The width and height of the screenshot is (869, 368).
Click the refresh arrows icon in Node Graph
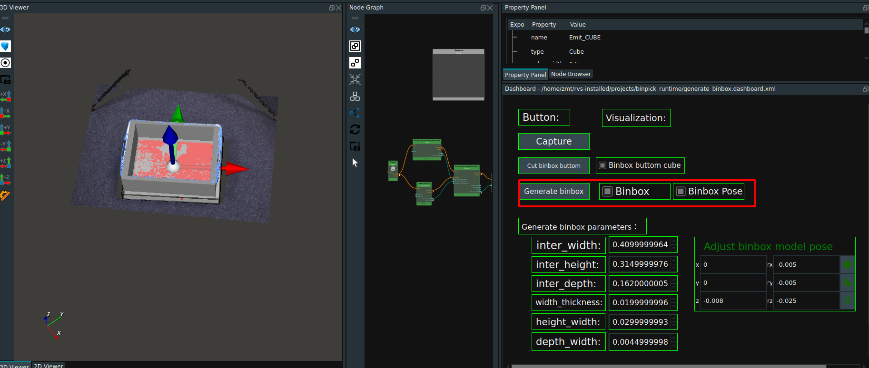point(355,129)
